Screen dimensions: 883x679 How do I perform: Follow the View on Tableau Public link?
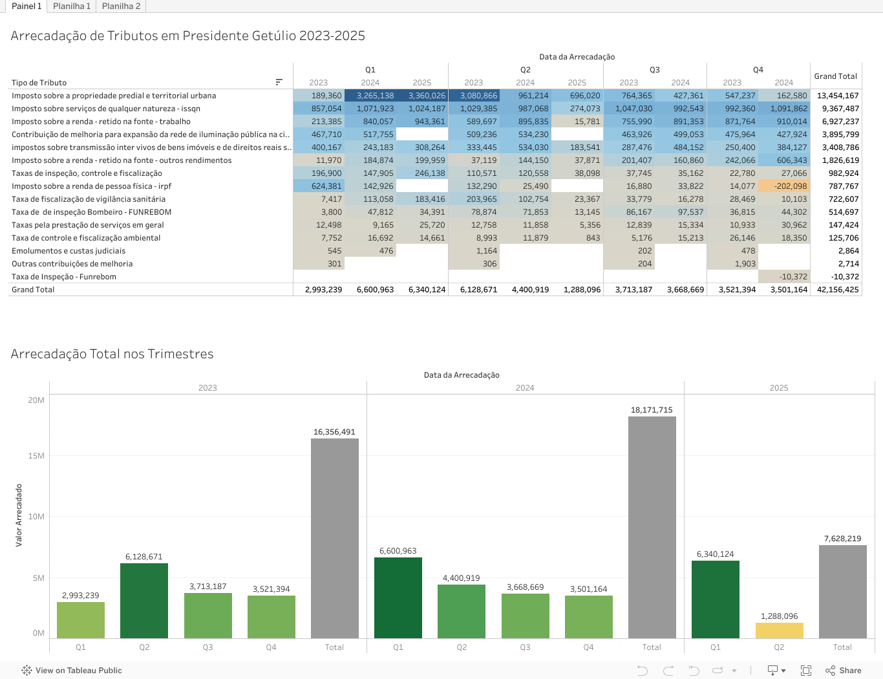click(72, 671)
